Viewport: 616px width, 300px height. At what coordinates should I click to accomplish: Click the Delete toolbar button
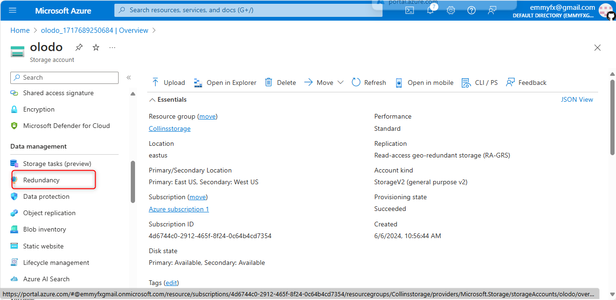(x=280, y=82)
